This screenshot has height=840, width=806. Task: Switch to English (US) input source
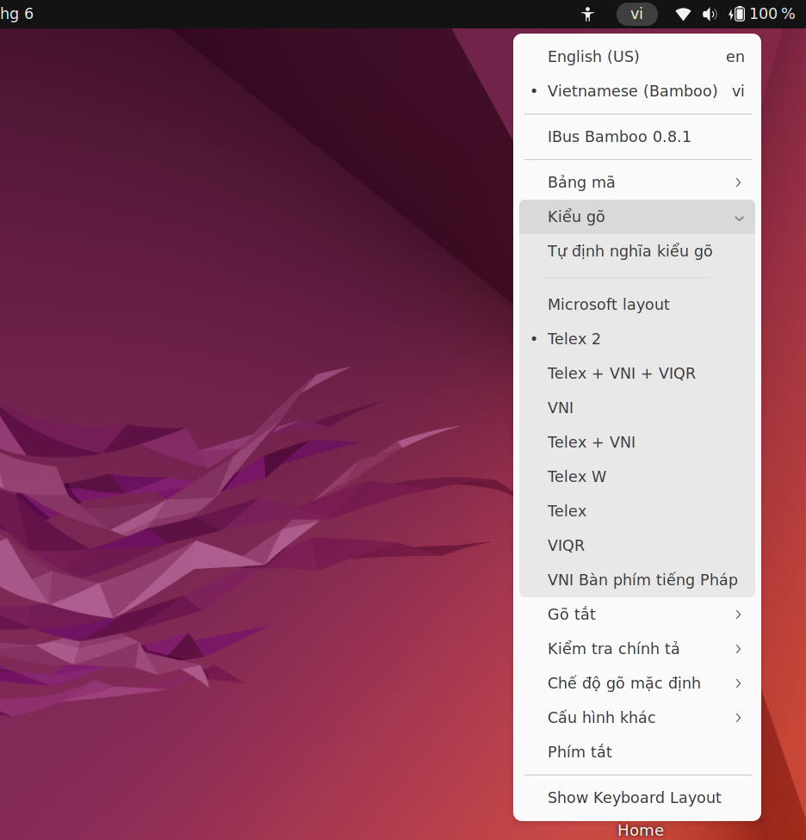637,57
